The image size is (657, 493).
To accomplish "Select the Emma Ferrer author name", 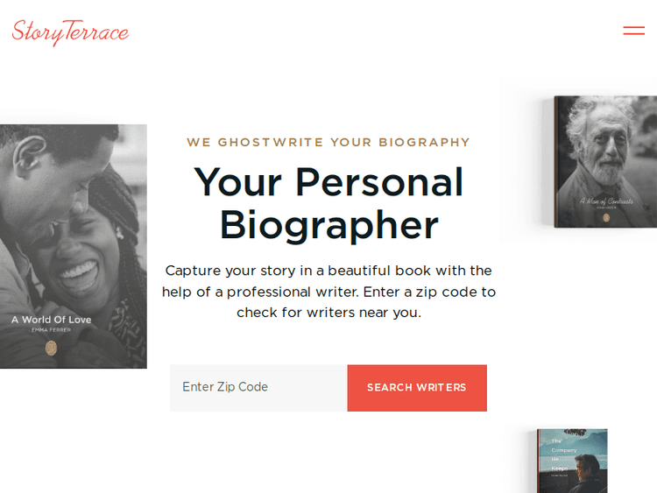I will click(51, 330).
